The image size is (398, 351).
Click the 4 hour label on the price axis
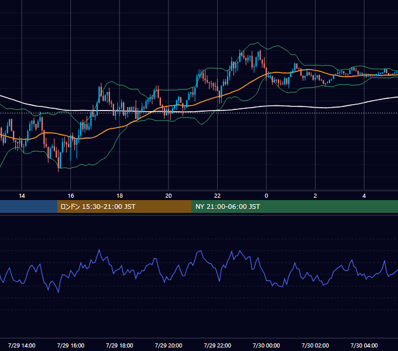(x=364, y=196)
